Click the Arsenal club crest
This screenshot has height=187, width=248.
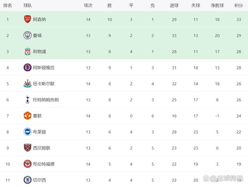pos(28,19)
